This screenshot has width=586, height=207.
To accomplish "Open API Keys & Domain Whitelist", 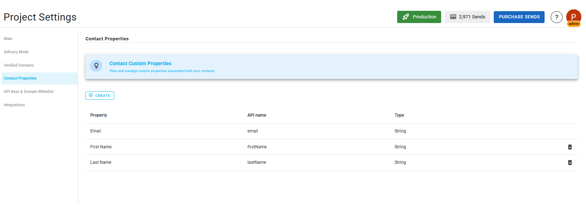I will [28, 91].
